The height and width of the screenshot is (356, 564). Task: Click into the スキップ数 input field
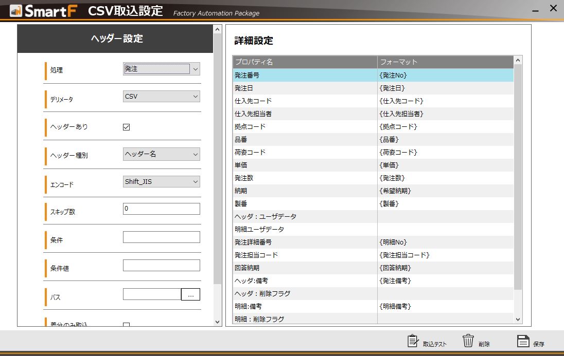(x=161, y=209)
